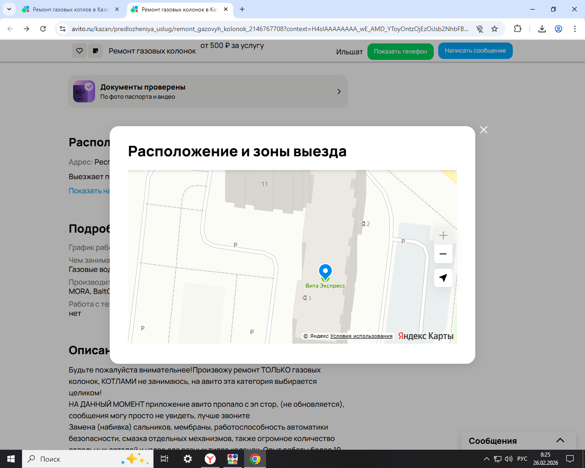Viewport: 585px width, 468px height.
Task: Expand the Документы проверены banner
Action: [x=339, y=91]
